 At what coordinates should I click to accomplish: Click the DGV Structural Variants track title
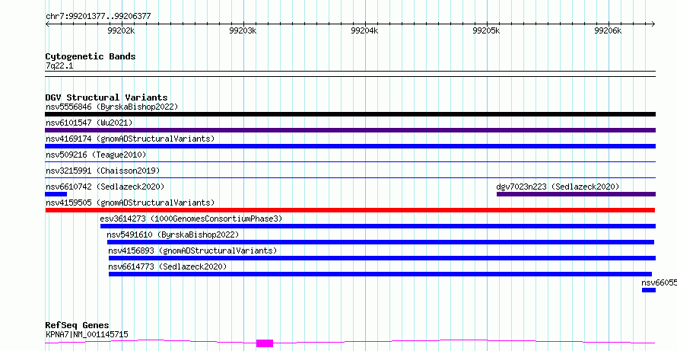(106, 97)
